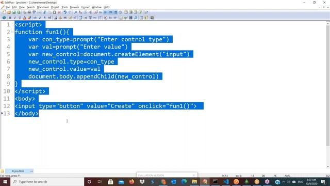330x186 pixels.
Task: Toggle Word Wrap in the toolbar
Action: pyautogui.click(x=105, y=12)
